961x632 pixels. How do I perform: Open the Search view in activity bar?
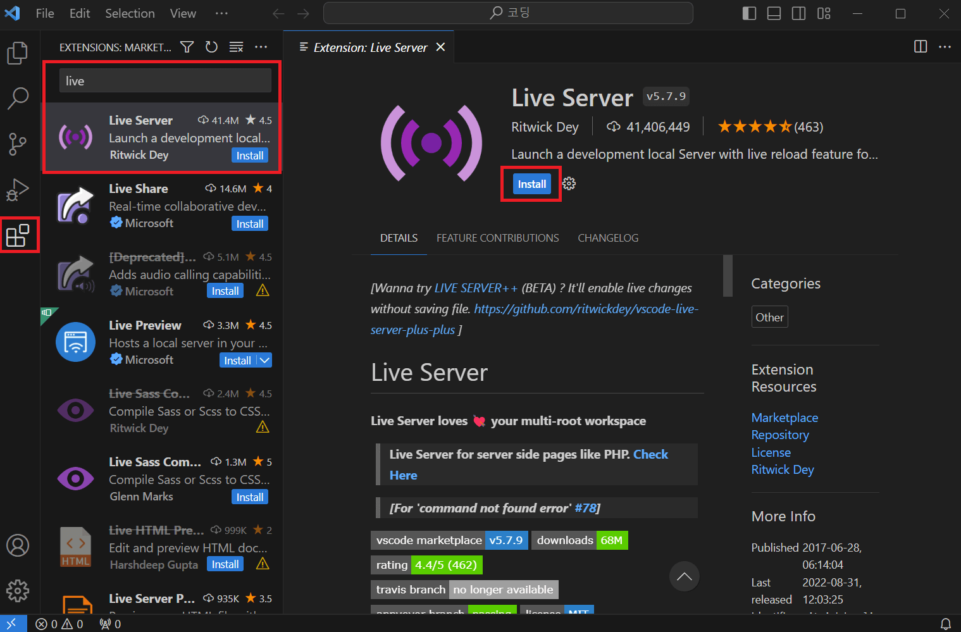(18, 99)
